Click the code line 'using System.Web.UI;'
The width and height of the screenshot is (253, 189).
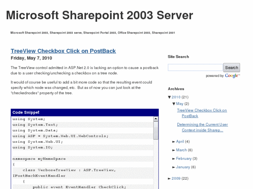[38, 142]
